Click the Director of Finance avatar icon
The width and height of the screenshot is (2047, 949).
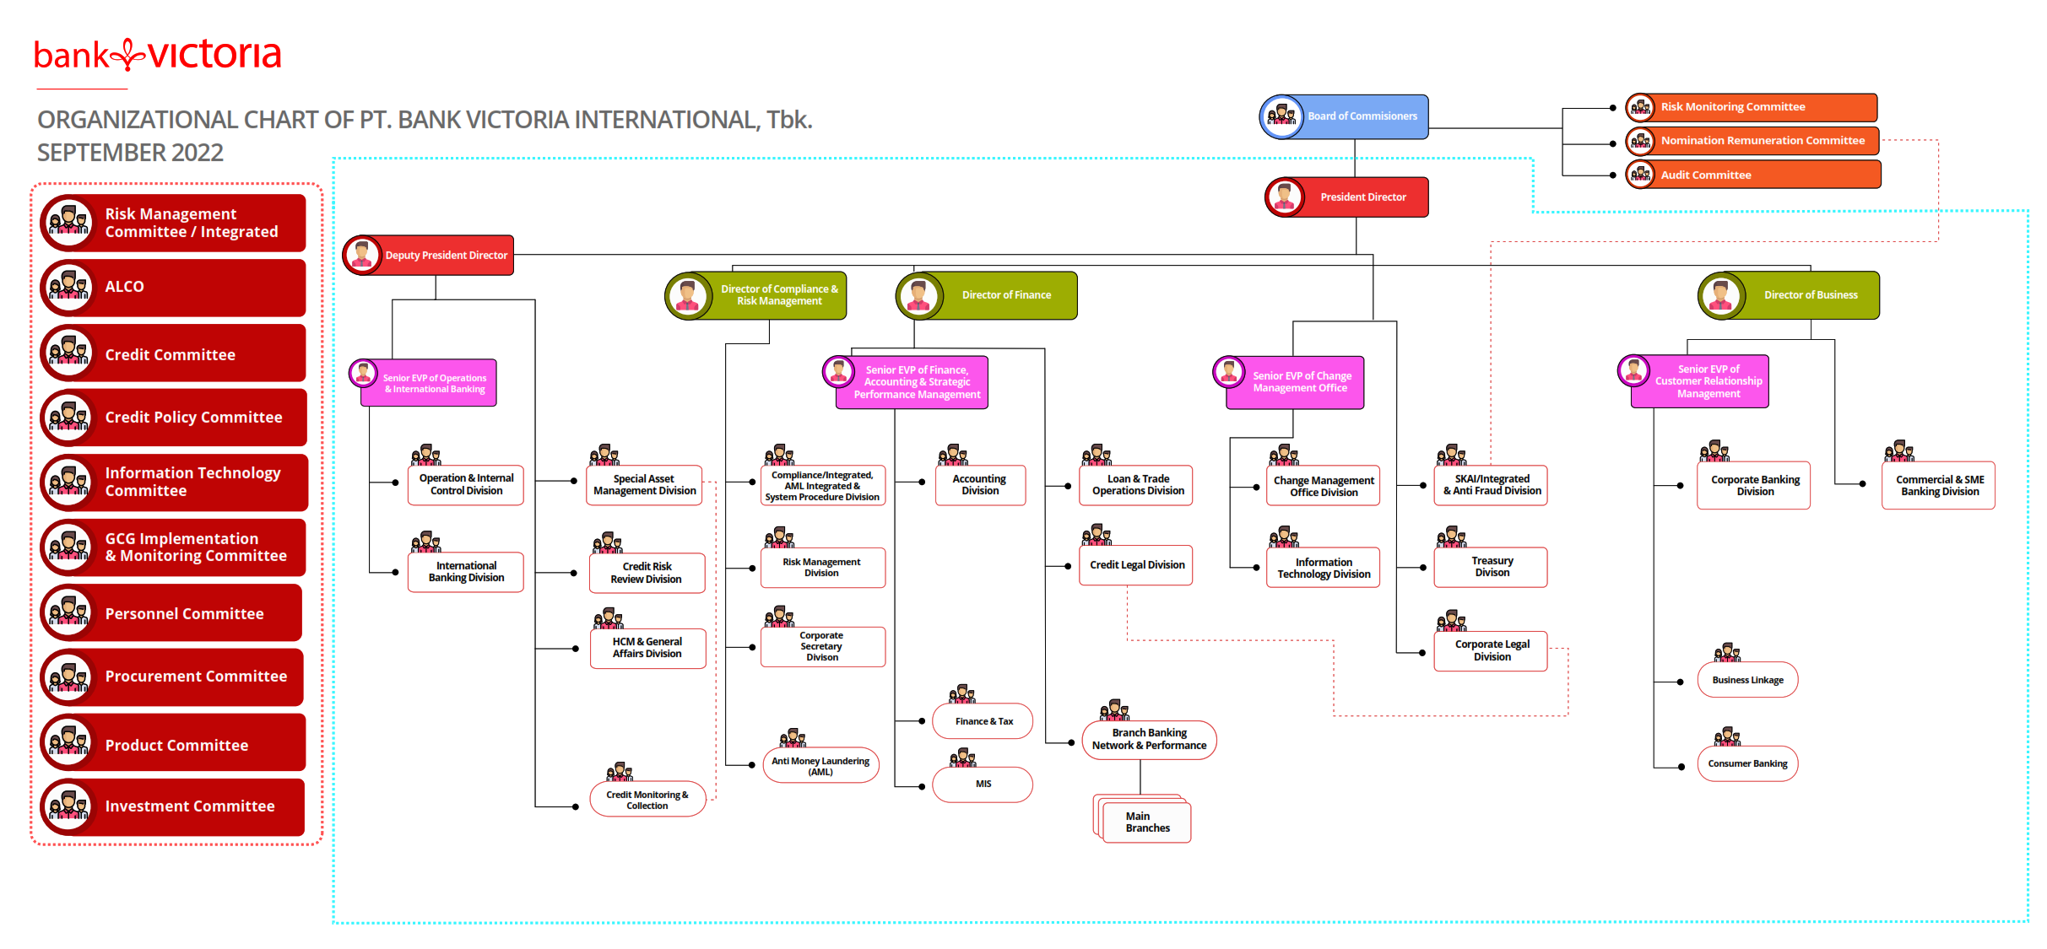tap(918, 295)
